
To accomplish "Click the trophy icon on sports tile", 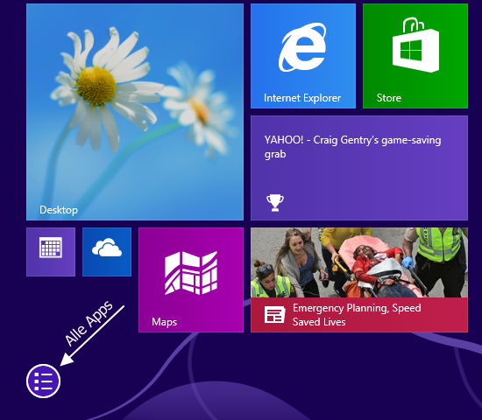I will tap(275, 203).
